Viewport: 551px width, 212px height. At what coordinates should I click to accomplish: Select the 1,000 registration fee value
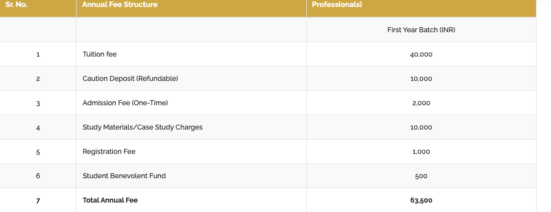[421, 151]
